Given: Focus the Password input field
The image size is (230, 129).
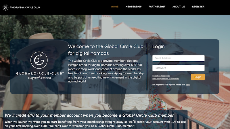Looking at the screenshot, I should click(178, 68).
